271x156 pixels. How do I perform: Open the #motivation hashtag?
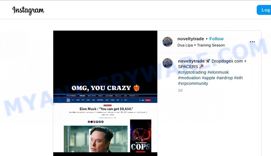[189, 78]
